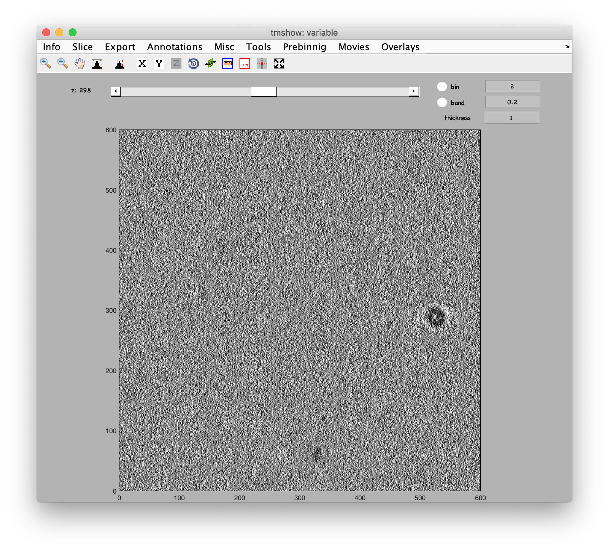
Task: Click the z-slice slider thumb
Action: click(264, 91)
